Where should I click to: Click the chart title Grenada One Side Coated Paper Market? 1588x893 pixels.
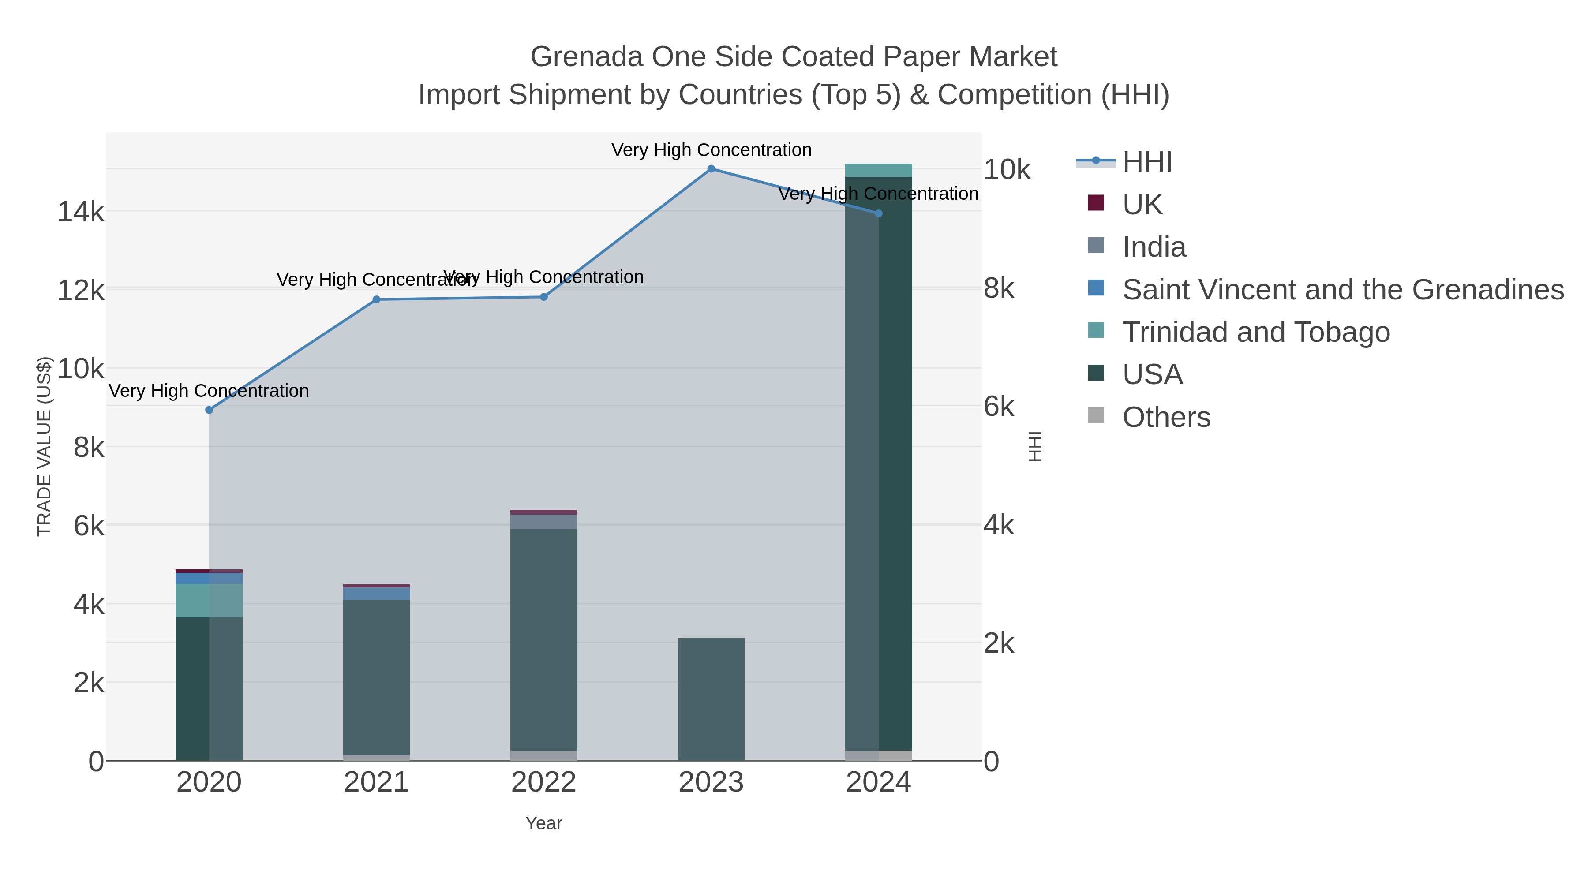pos(794,57)
